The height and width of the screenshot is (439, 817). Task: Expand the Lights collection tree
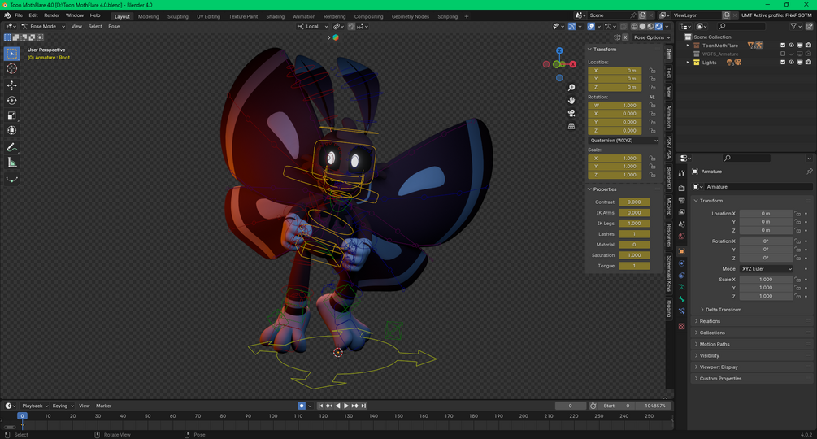(688, 63)
